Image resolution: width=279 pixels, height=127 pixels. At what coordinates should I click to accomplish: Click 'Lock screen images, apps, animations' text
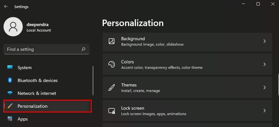154,114
